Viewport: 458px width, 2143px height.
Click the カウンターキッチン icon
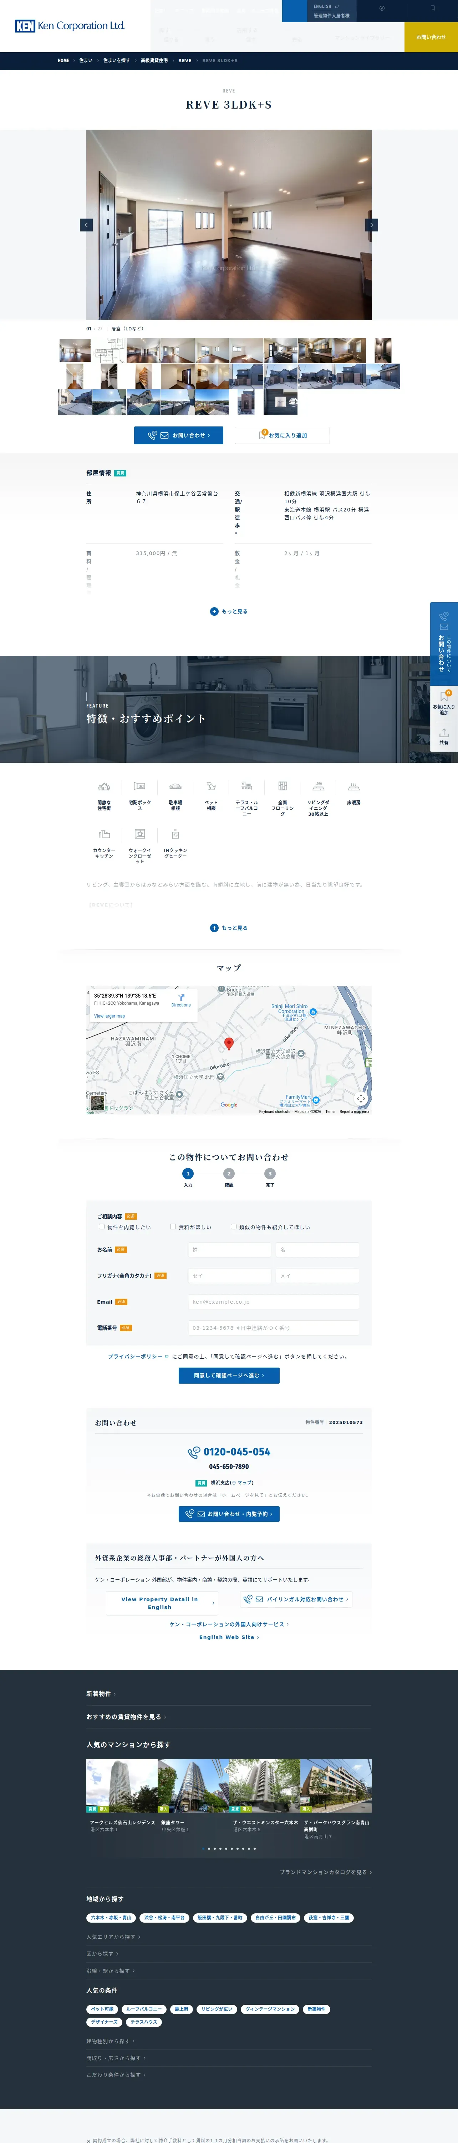[104, 834]
